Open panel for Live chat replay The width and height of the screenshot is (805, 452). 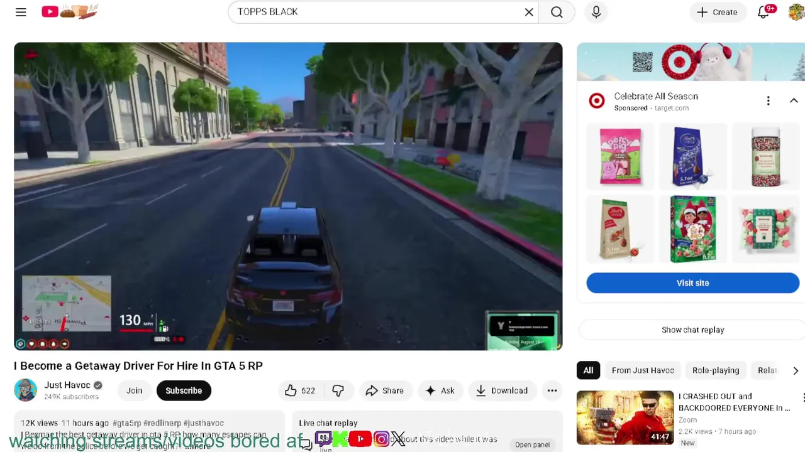[x=532, y=444]
